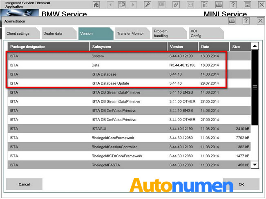Click the back arrow toolbar icon
266x199 pixels.
point(110,5)
